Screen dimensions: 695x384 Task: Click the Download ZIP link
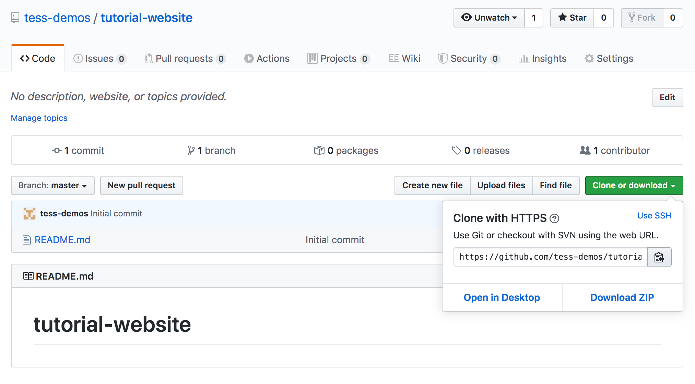622,297
